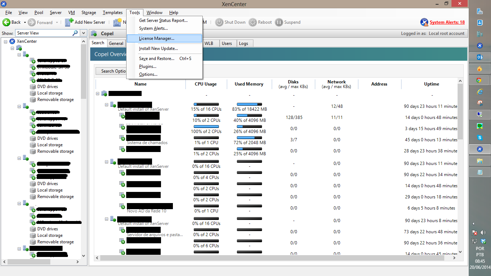491x276 pixels.
Task: Choose Plugins from the Tools menu
Action: point(165,66)
